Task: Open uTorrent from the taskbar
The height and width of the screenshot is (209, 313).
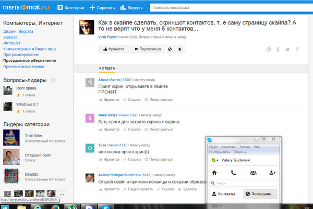Action: point(72,207)
